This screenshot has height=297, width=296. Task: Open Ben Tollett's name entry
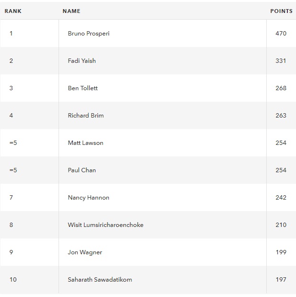coord(83,88)
